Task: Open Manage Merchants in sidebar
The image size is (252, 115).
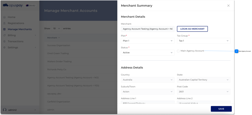Action: pyautogui.click(x=20, y=29)
